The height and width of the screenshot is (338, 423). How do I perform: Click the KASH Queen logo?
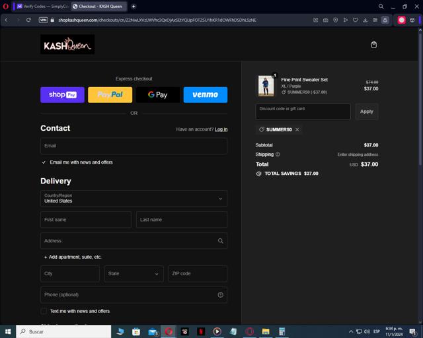[67, 44]
